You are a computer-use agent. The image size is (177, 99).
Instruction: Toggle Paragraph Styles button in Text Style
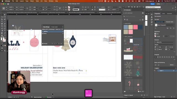tap(159, 22)
